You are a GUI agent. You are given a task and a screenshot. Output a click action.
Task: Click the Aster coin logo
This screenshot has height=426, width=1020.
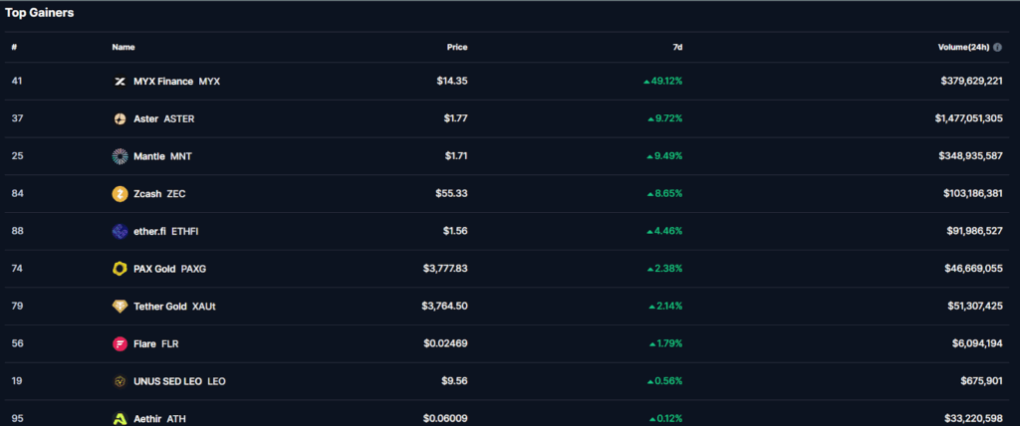click(120, 118)
